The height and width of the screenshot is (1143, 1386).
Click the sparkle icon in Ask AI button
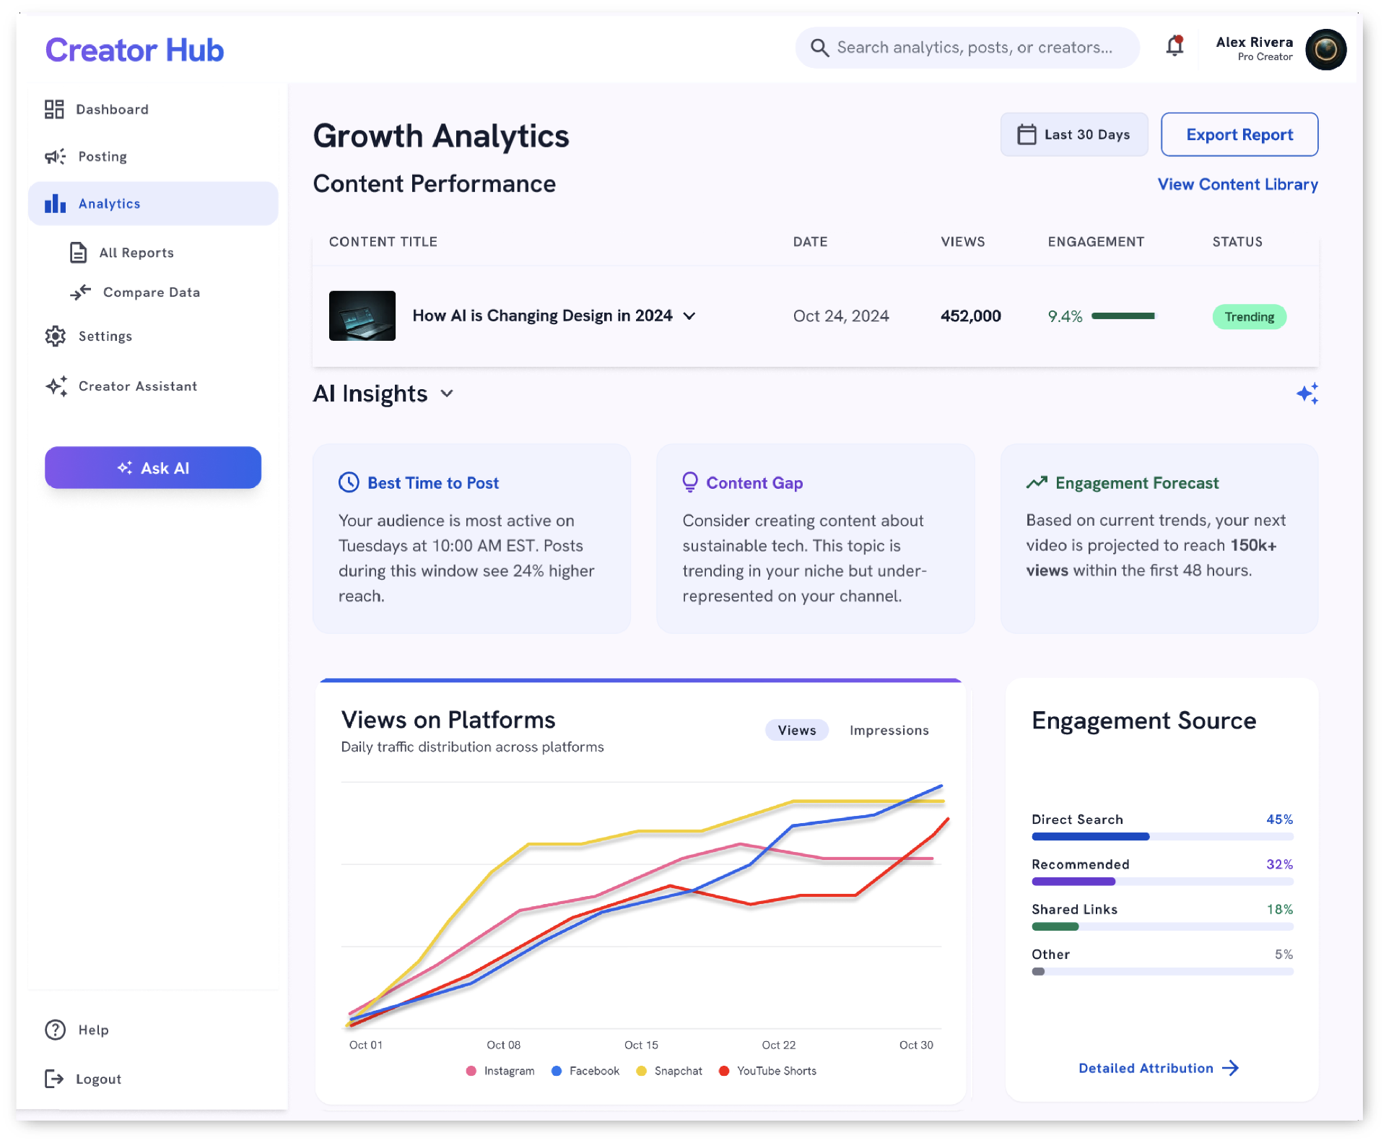click(125, 468)
